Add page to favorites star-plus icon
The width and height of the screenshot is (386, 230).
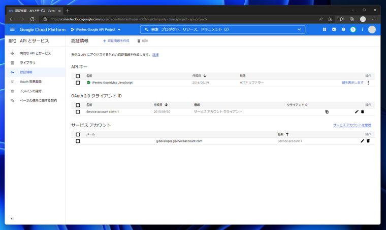[x=330, y=19]
